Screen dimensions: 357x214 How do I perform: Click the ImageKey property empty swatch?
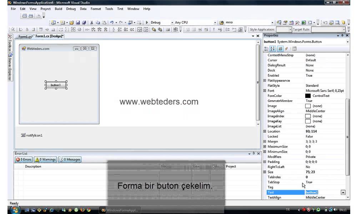point(308,121)
